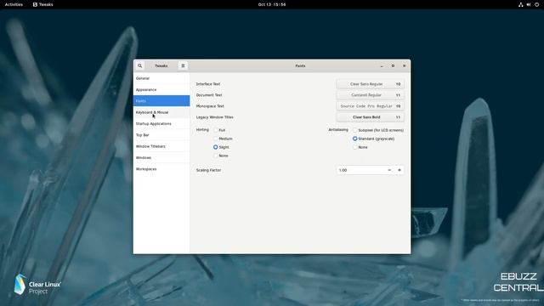Click the network icon in the top bar

tap(520, 4)
